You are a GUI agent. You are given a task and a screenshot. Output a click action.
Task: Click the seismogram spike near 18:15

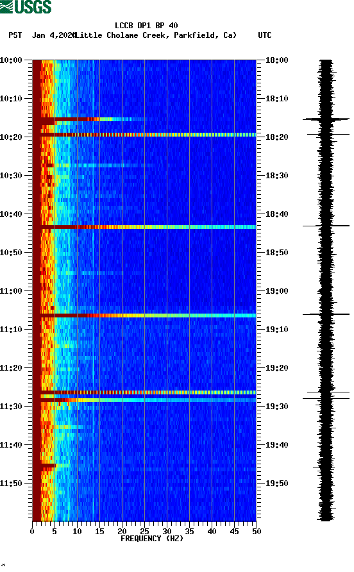click(326, 119)
